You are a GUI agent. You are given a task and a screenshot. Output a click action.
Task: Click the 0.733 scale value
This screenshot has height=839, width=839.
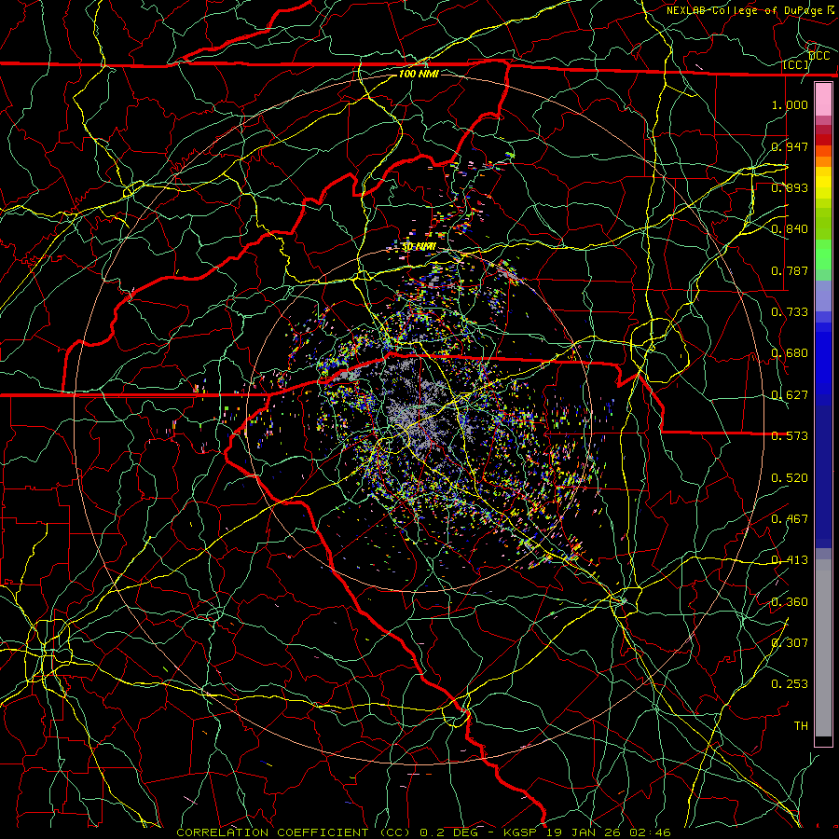coord(790,311)
